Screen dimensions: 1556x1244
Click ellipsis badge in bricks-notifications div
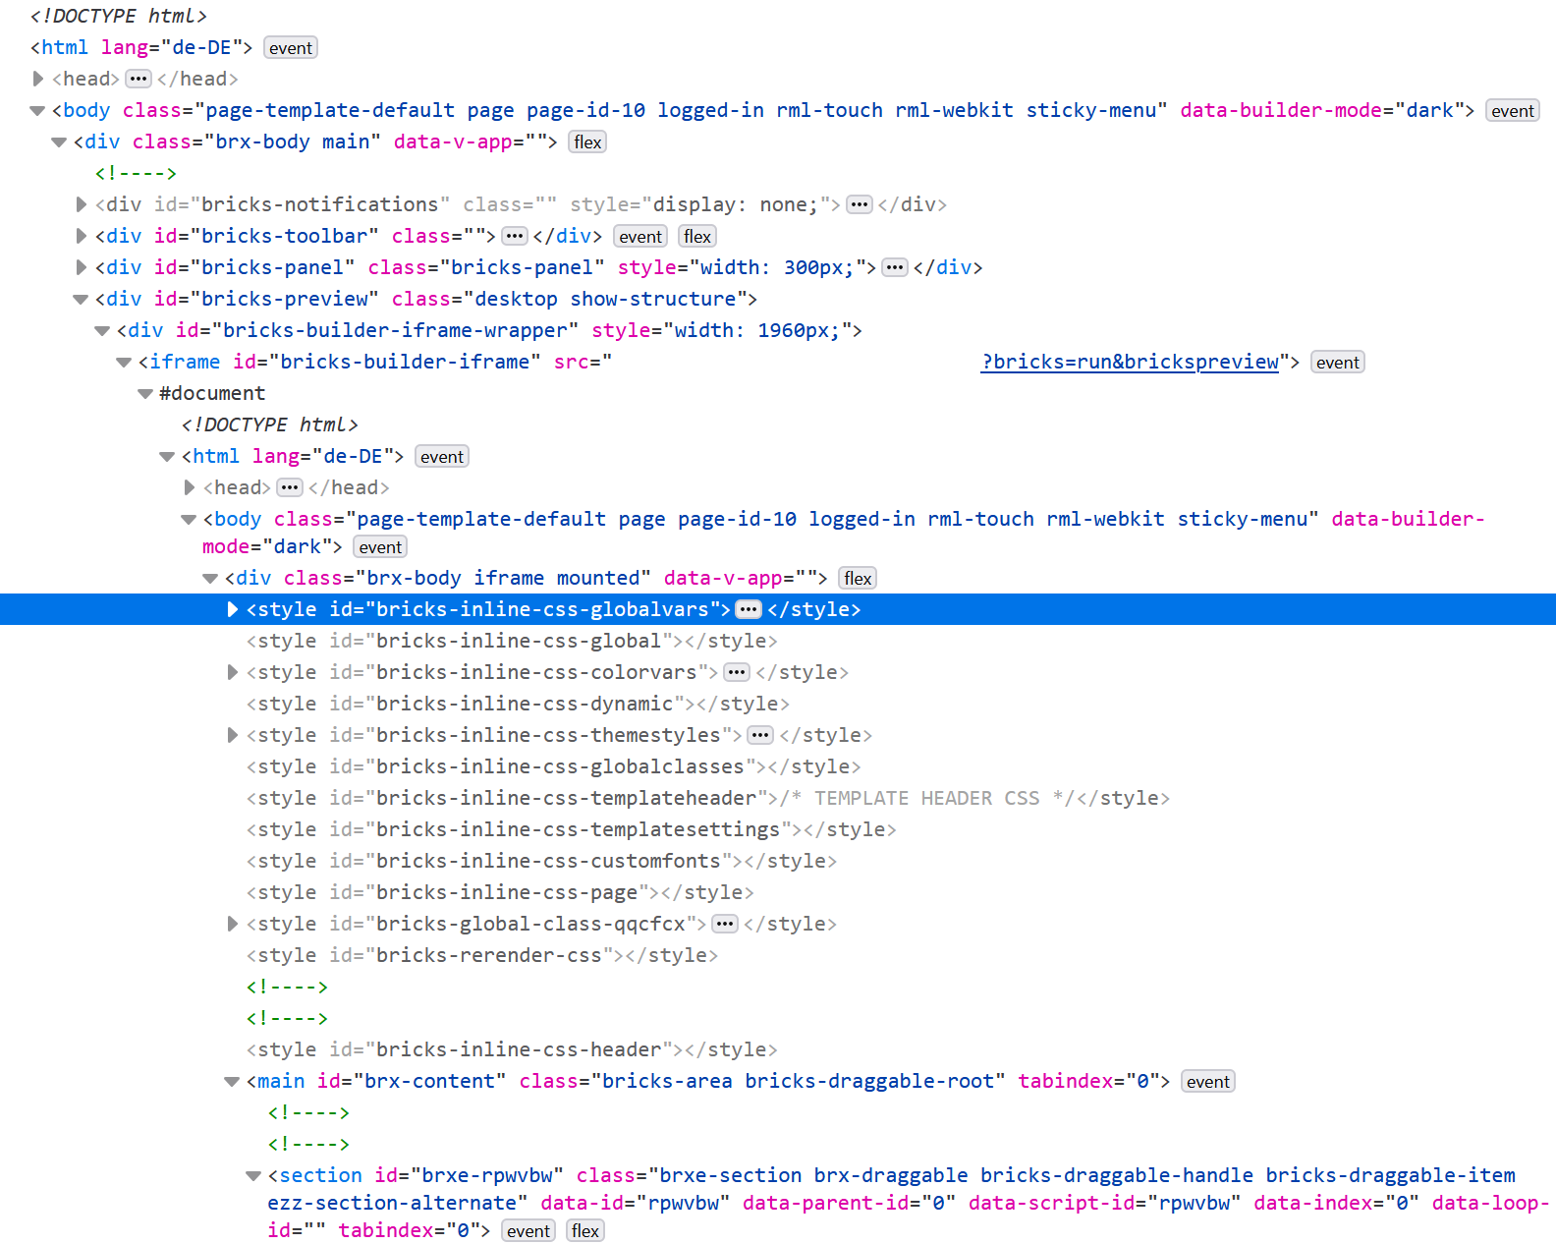pyautogui.click(x=860, y=204)
